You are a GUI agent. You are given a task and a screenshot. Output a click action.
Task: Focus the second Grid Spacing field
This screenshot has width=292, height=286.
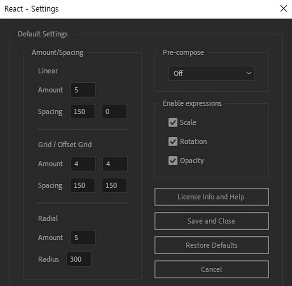pos(114,185)
